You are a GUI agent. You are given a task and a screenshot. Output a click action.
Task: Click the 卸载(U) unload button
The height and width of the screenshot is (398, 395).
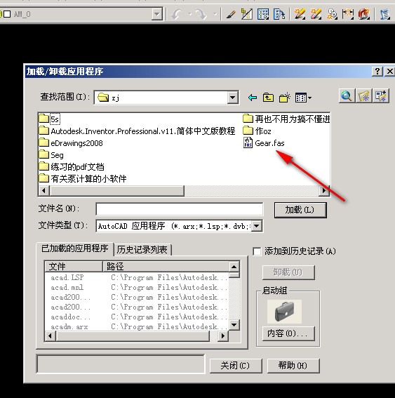(x=288, y=272)
